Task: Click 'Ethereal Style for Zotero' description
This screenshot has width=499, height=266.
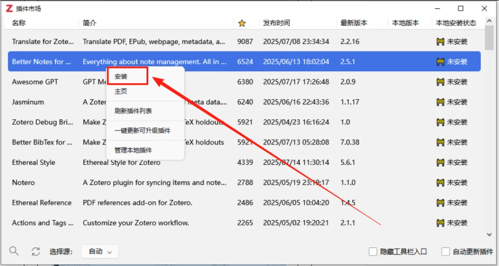Action: pyautogui.click(x=122, y=162)
